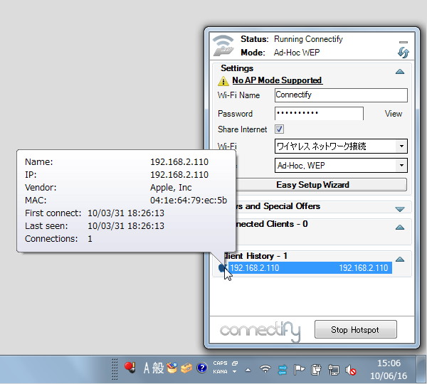Click the muted speaker volume icon
The width and height of the screenshot is (427, 384).
click(x=350, y=370)
